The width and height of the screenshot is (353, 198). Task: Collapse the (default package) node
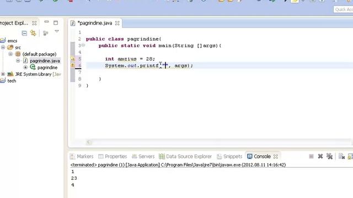pyautogui.click(x=10, y=54)
